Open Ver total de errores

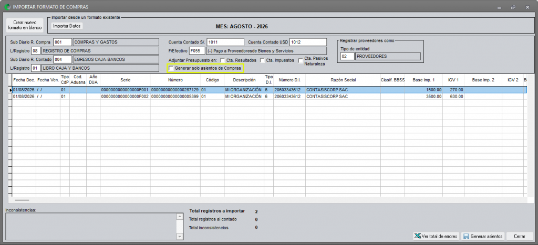(437, 237)
